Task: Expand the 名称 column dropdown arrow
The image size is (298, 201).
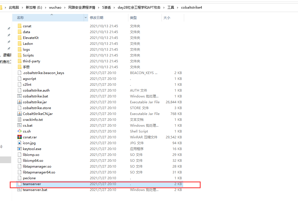Action: coord(86,18)
